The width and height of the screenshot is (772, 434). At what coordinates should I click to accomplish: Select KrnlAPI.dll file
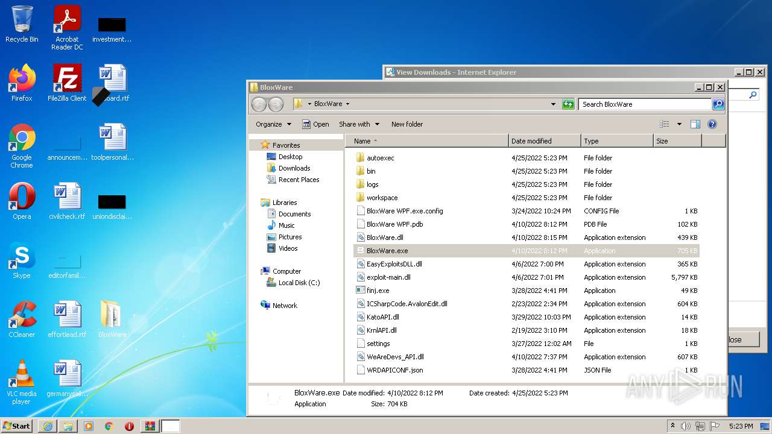(526, 330)
